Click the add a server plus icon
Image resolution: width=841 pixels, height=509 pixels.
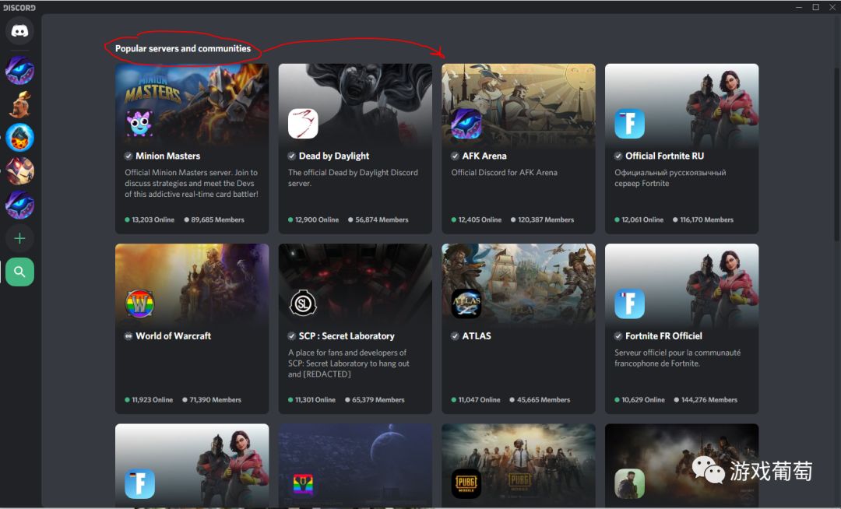click(19, 238)
